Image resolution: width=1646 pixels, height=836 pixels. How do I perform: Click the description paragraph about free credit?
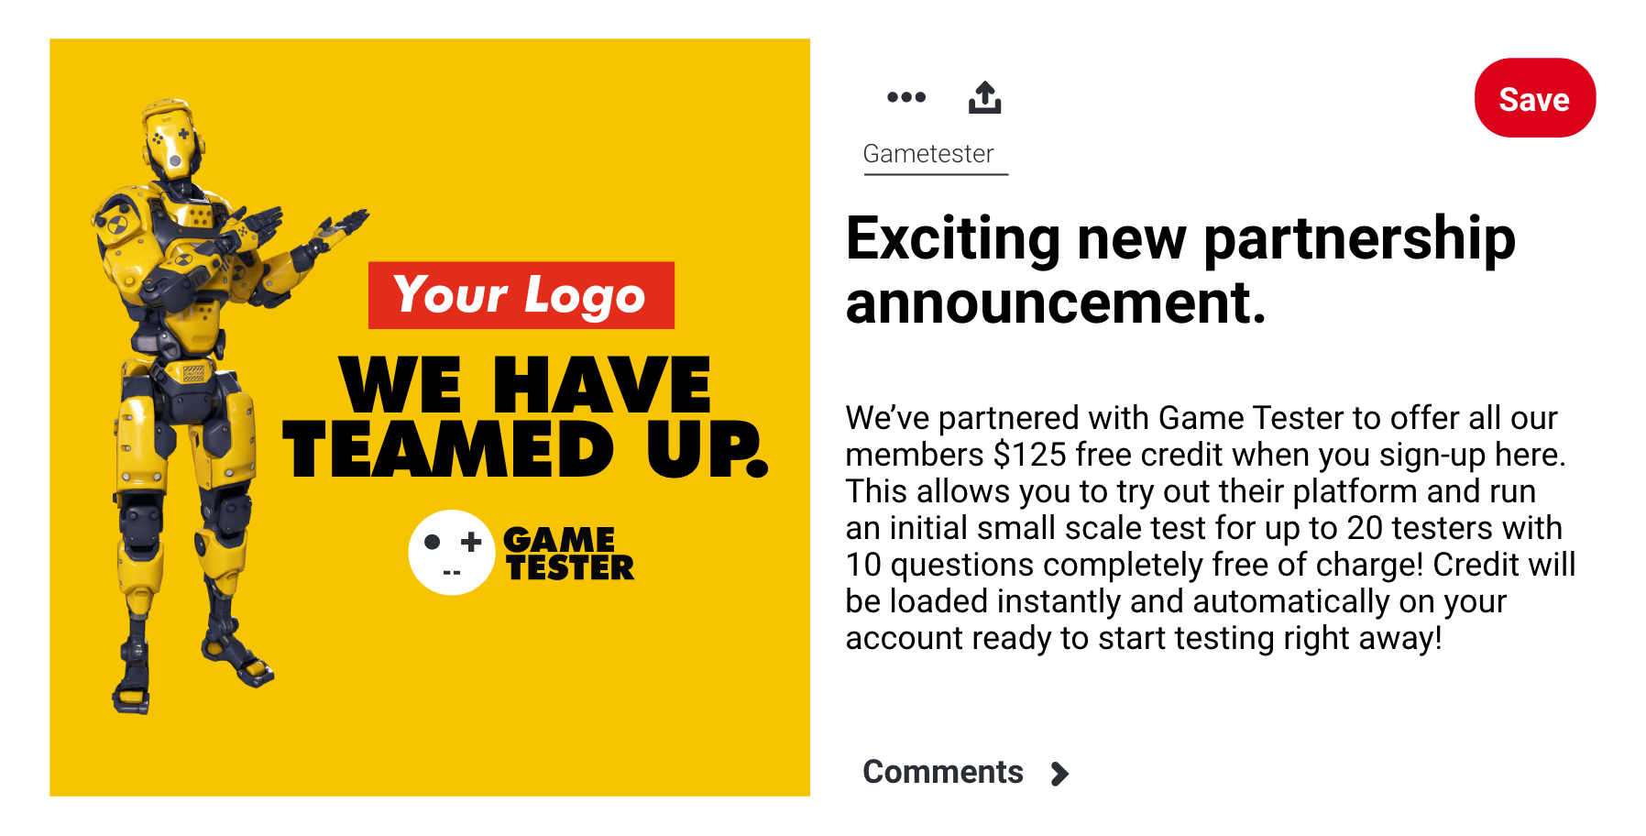(x=1211, y=528)
